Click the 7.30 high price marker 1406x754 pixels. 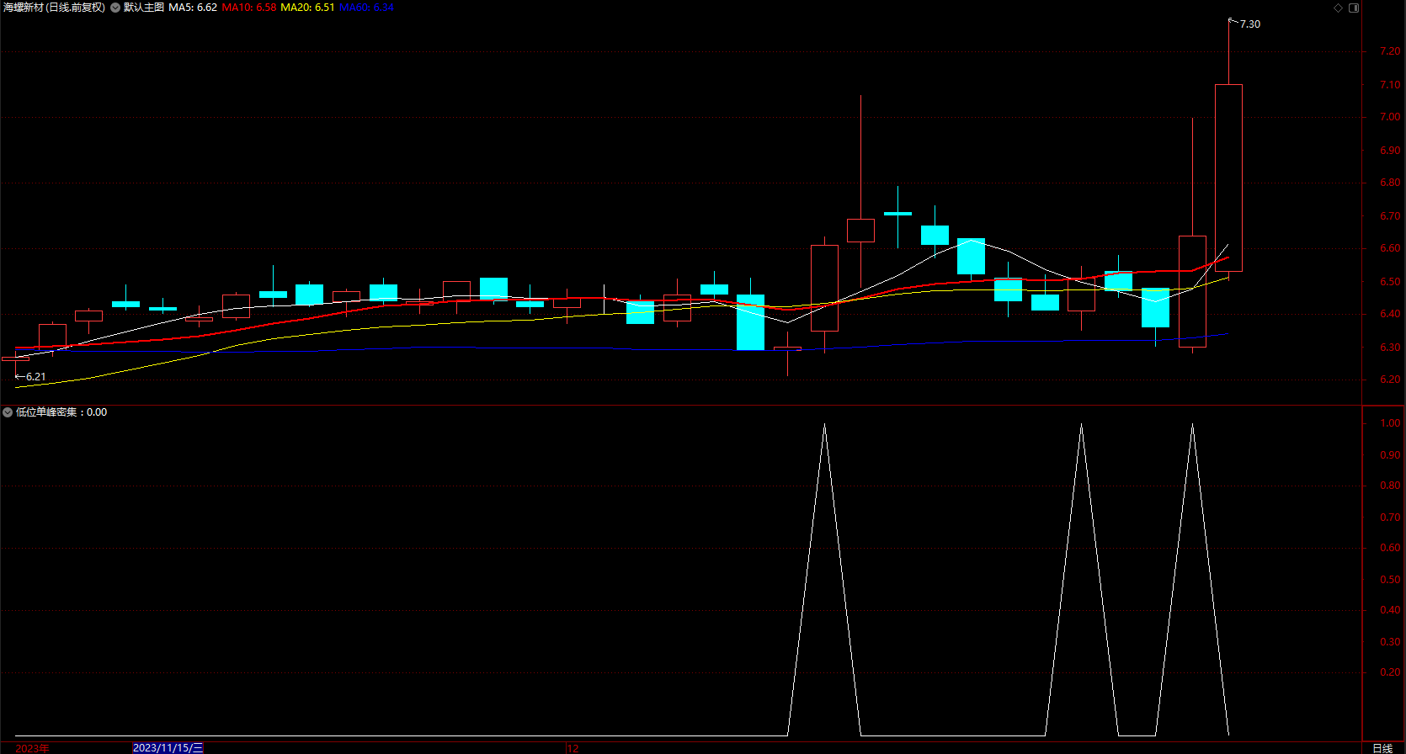(1250, 24)
